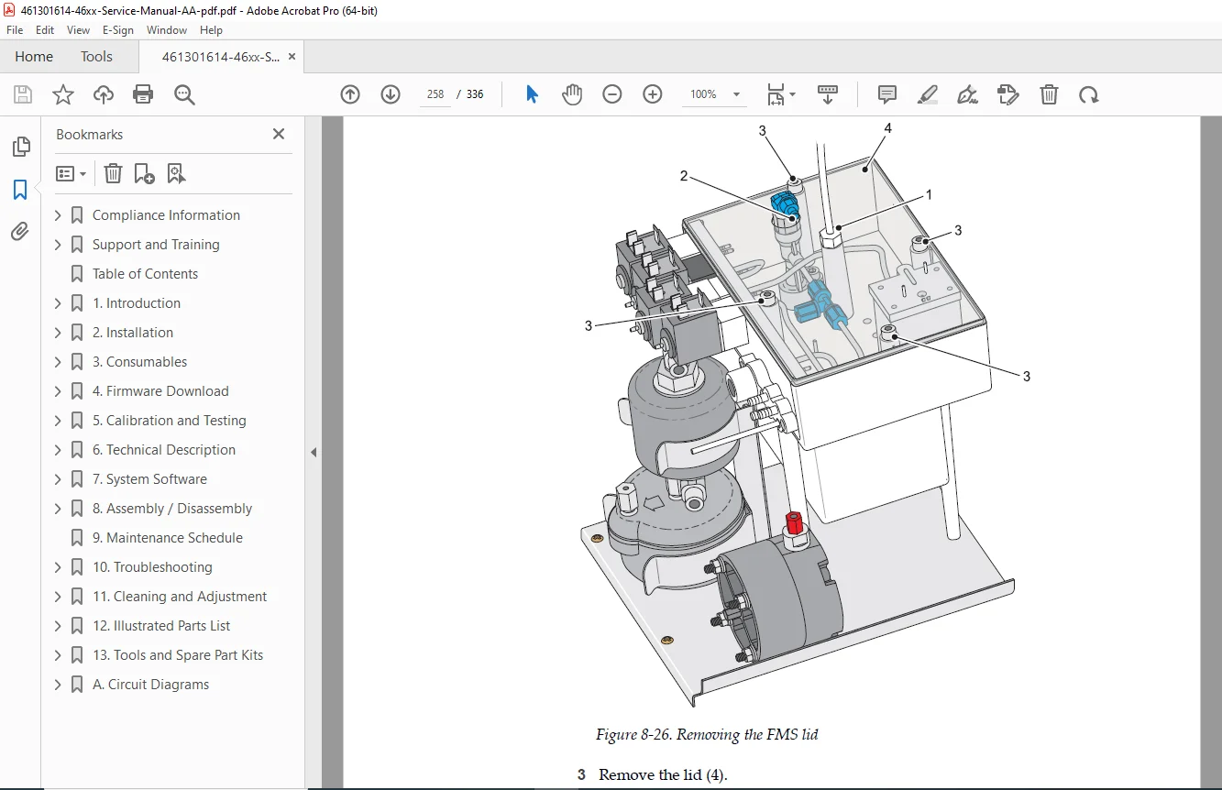Viewport: 1222px width, 790px height.
Task: Delete the page using the toolbar trash icon
Action: point(1049,94)
